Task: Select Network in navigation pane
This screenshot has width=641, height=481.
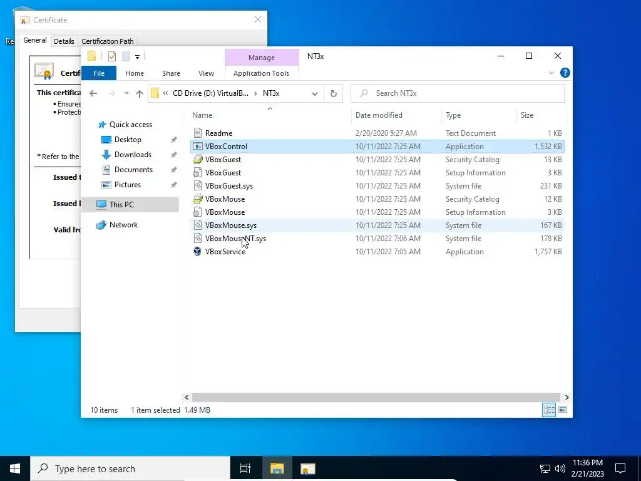Action: (123, 225)
